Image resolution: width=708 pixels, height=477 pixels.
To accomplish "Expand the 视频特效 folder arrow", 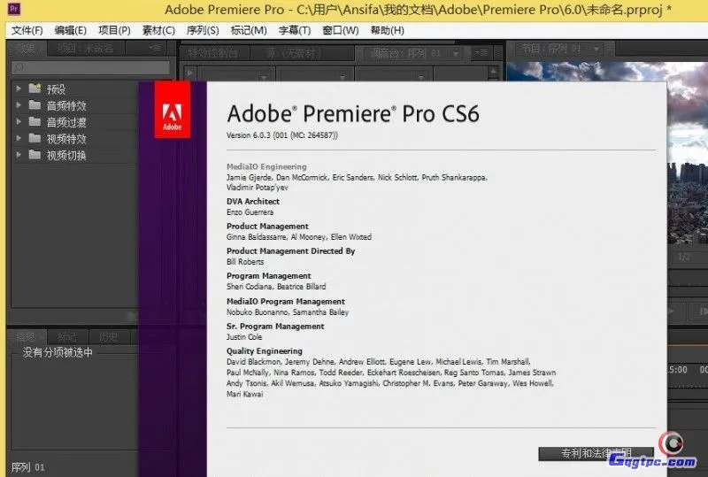I will [18, 138].
